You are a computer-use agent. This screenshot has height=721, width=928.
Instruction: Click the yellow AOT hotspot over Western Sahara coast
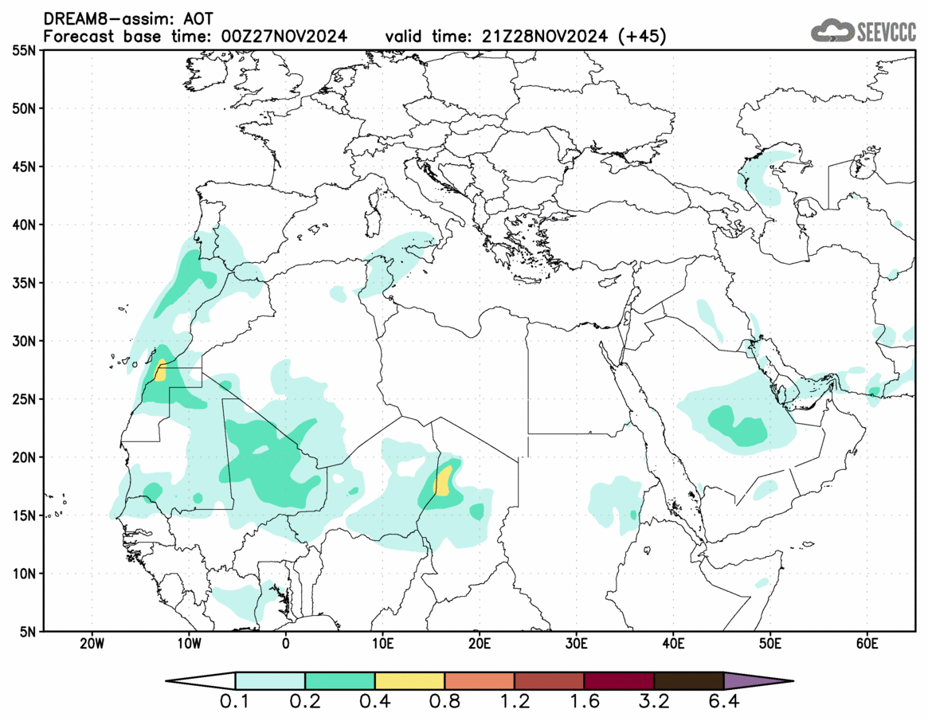point(160,370)
